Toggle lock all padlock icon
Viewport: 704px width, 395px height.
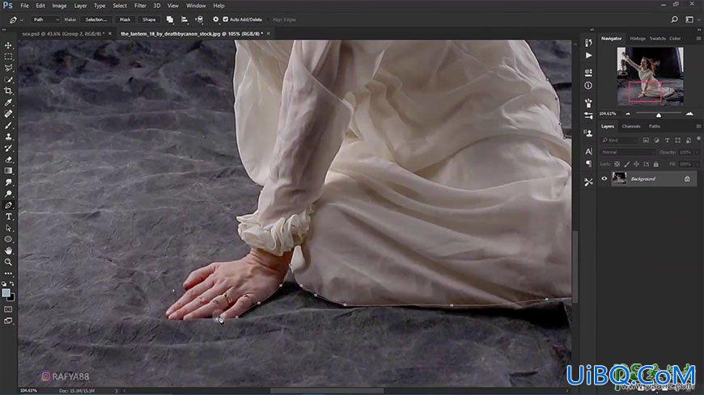656,164
